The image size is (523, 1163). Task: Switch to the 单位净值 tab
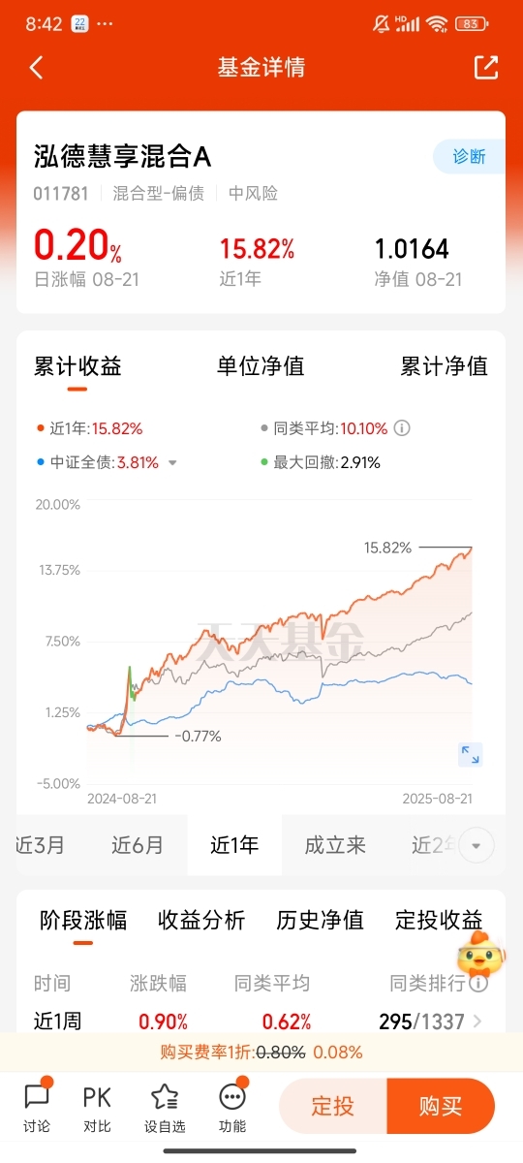coord(261,366)
